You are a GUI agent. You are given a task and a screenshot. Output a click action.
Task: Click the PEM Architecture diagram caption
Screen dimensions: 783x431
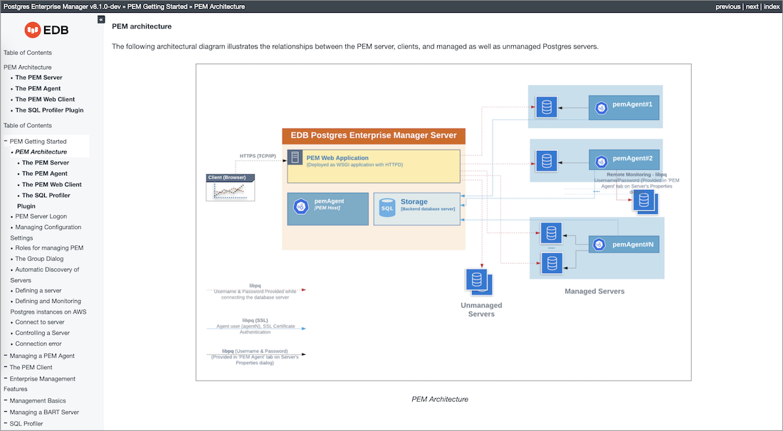coord(440,399)
